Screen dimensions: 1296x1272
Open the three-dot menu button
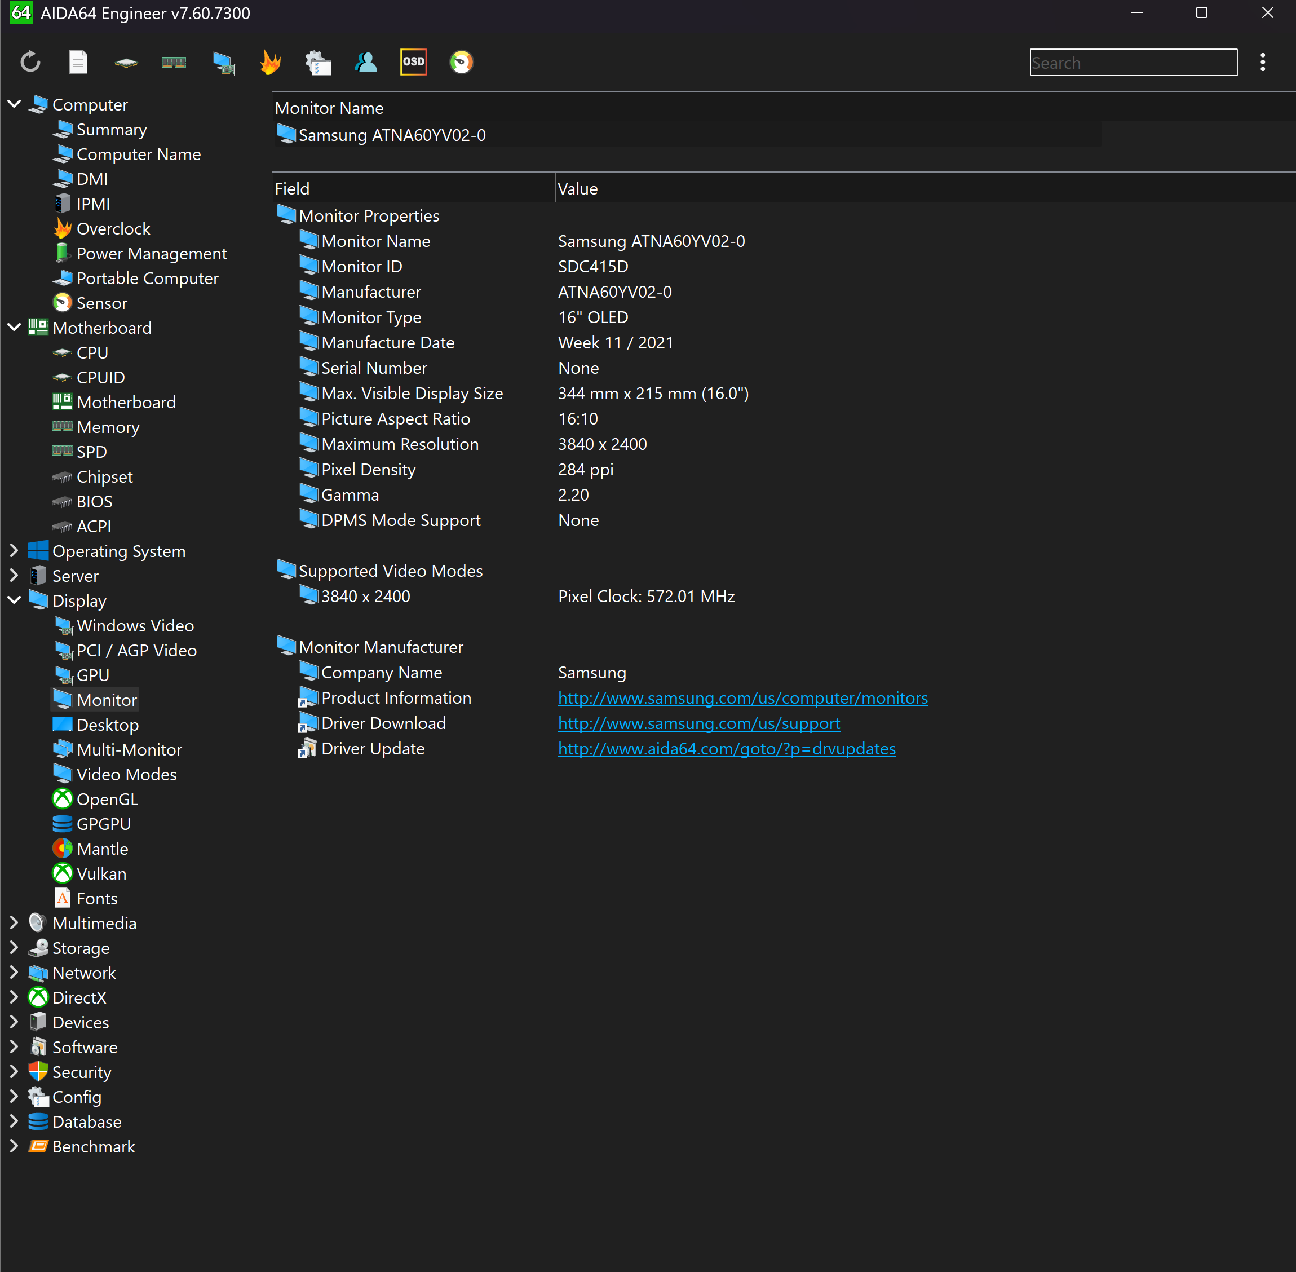coord(1262,62)
